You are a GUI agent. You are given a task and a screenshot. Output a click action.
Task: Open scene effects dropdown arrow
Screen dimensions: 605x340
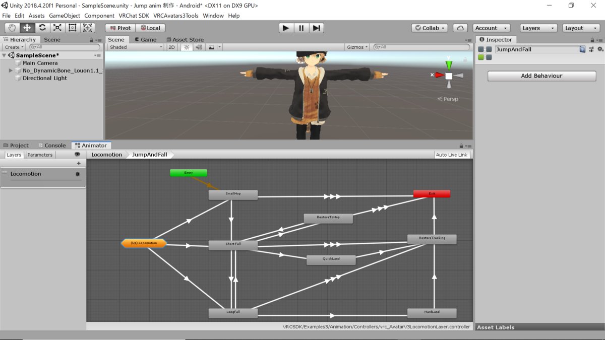(219, 47)
